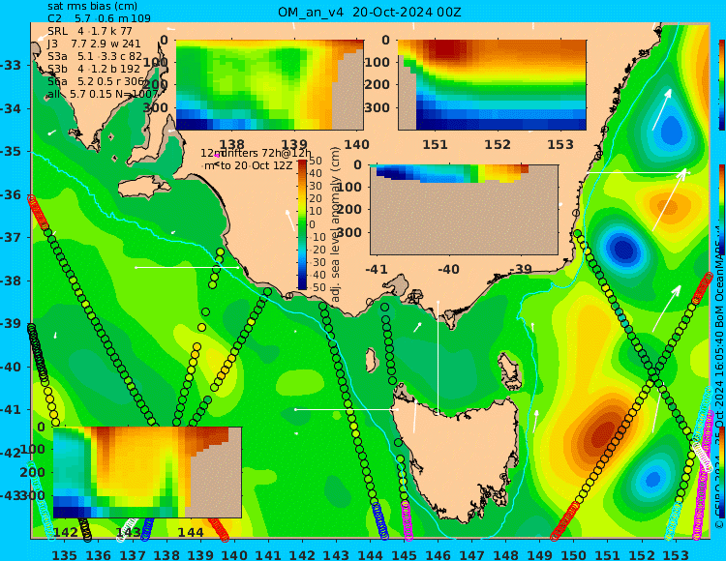Select latitude label -34 on left axis
The width and height of the screenshot is (726, 561).
[11, 108]
